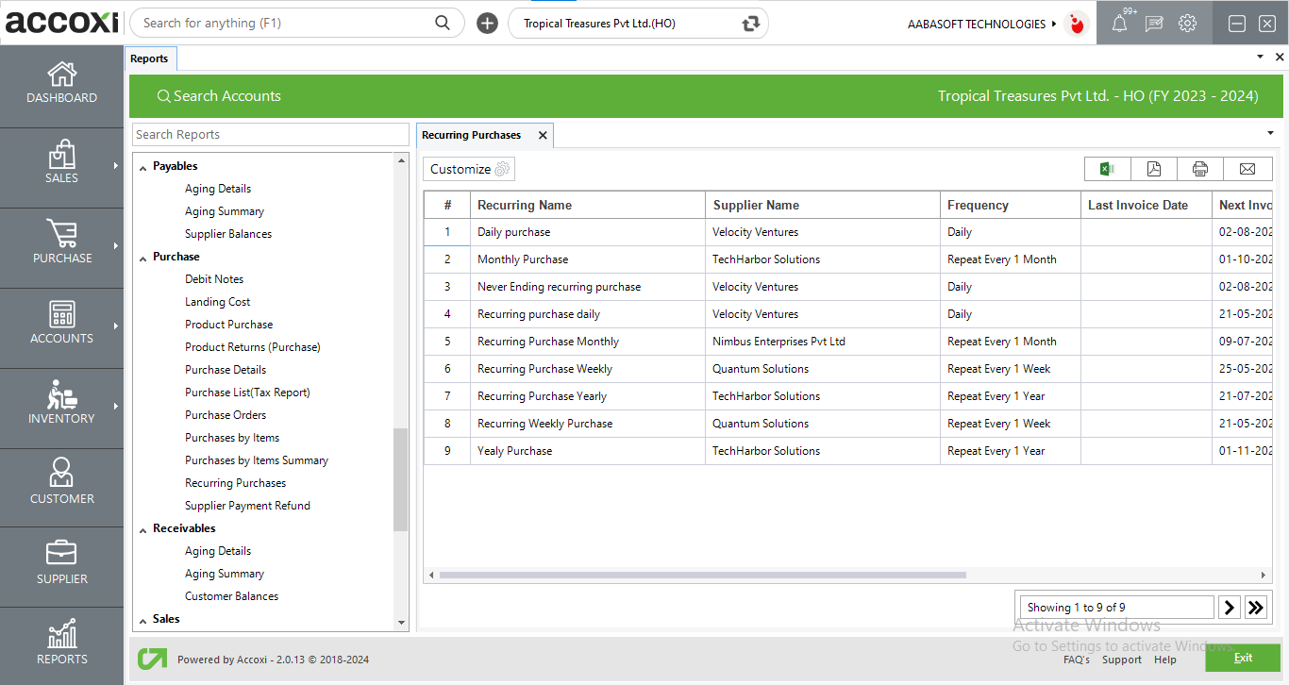Click the company switch refresh icon
The height and width of the screenshot is (685, 1289).
click(751, 24)
